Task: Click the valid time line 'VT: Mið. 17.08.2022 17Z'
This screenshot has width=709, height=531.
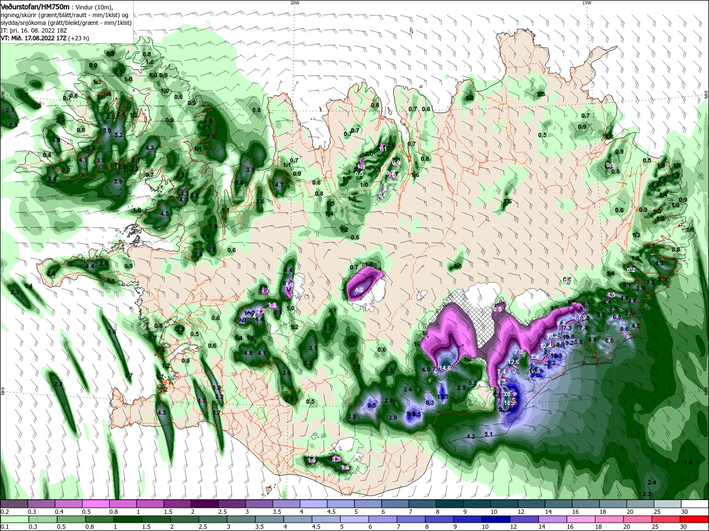Action: pos(33,38)
